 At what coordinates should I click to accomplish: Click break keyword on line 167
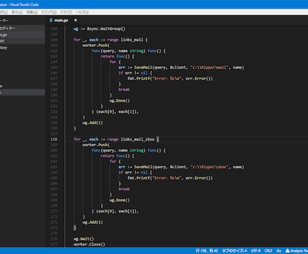click(124, 189)
